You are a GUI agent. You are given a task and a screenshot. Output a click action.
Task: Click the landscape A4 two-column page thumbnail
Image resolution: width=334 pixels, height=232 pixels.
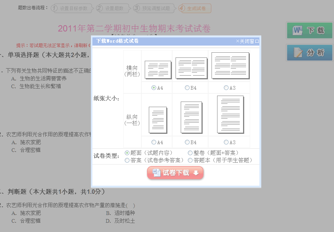[157, 70]
